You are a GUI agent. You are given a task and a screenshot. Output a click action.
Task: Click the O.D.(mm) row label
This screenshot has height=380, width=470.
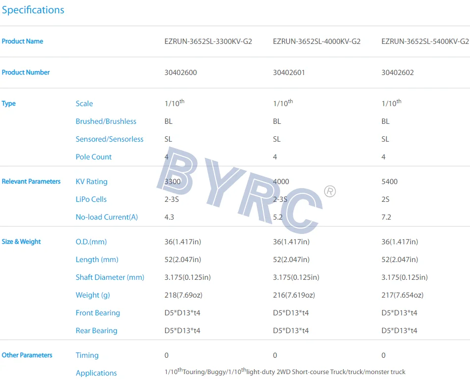[91, 242]
